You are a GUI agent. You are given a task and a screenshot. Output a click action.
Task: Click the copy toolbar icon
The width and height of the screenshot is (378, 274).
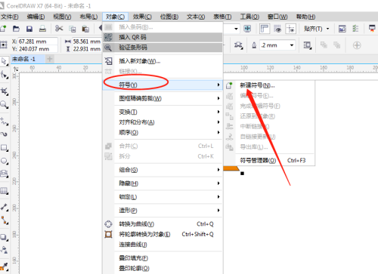(73, 29)
